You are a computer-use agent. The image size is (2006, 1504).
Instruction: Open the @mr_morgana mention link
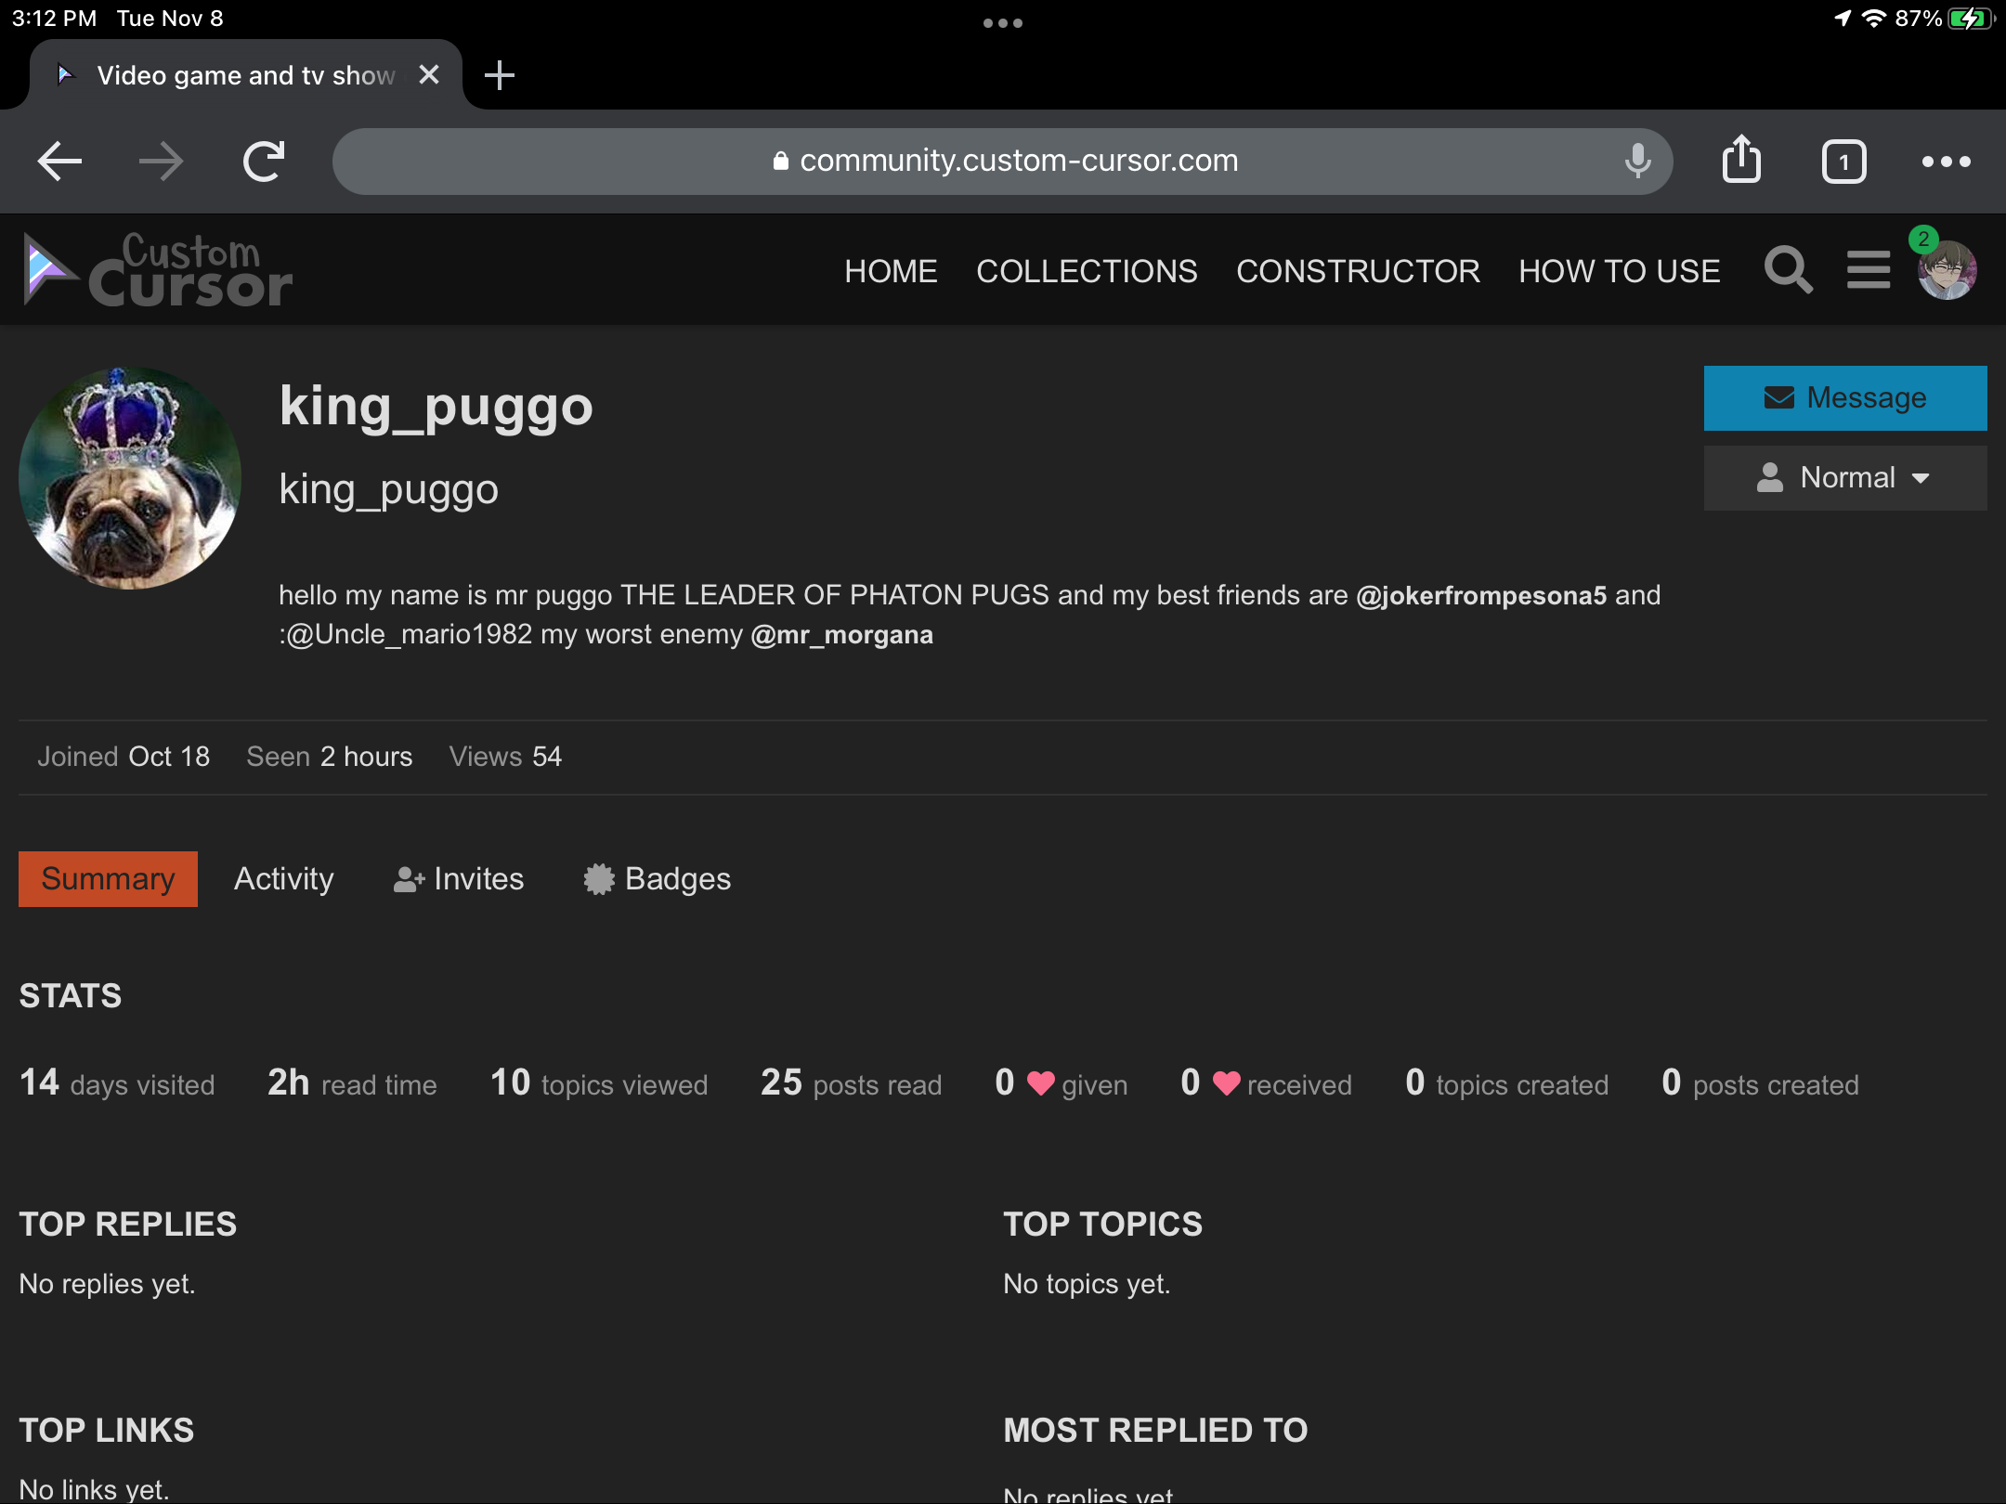pyautogui.click(x=841, y=635)
